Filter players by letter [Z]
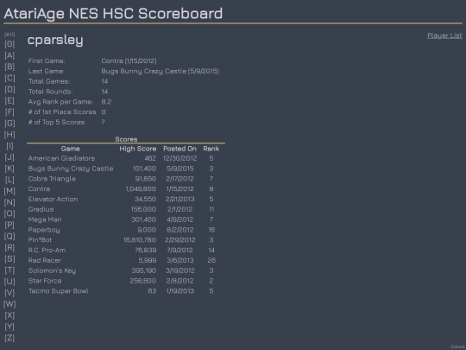 [9, 338]
